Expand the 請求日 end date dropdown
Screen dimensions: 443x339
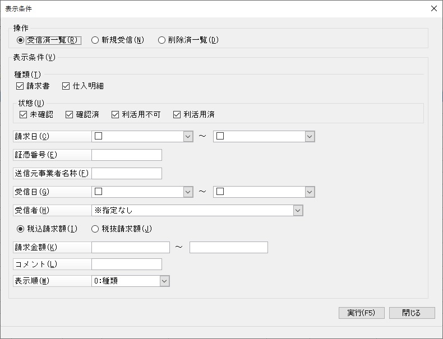tap(310, 136)
